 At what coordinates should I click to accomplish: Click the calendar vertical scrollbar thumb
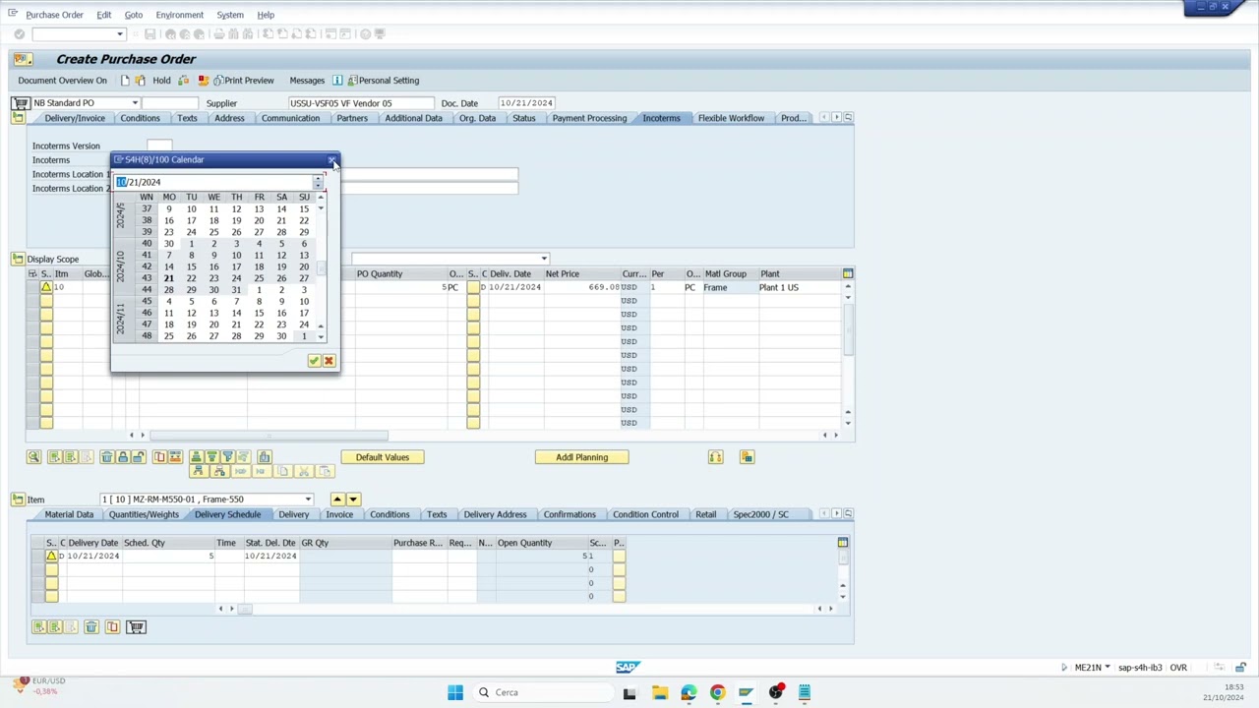pos(321,267)
